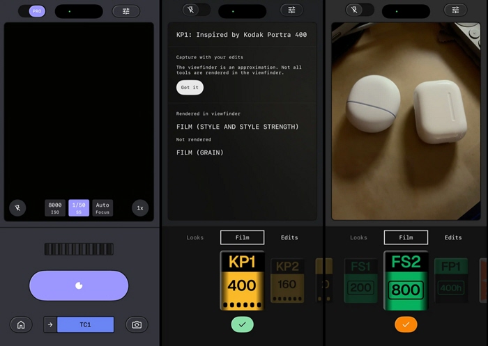Confirm with the orange checkmark button
488x346 pixels.
point(406,324)
